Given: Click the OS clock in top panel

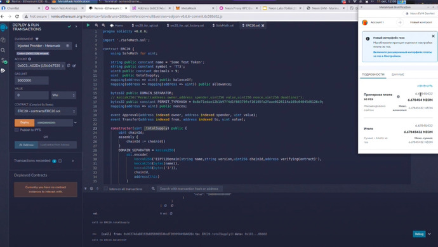Looking at the screenshot, I should (387, 1).
